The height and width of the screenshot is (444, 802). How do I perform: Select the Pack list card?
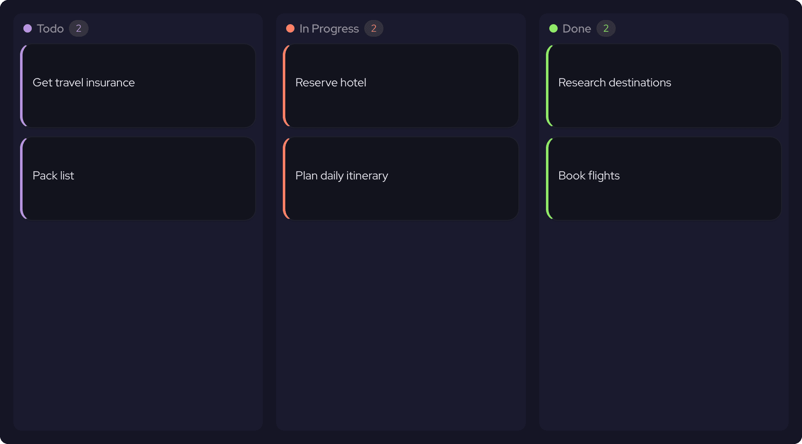[x=138, y=179]
